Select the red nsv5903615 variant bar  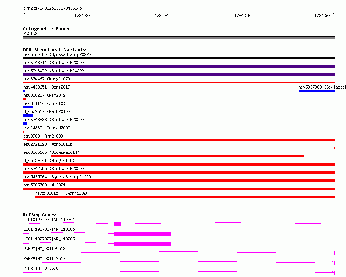(x=185, y=197)
